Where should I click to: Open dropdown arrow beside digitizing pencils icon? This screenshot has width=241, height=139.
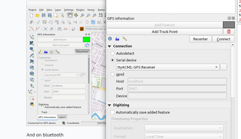(x=34, y=22)
